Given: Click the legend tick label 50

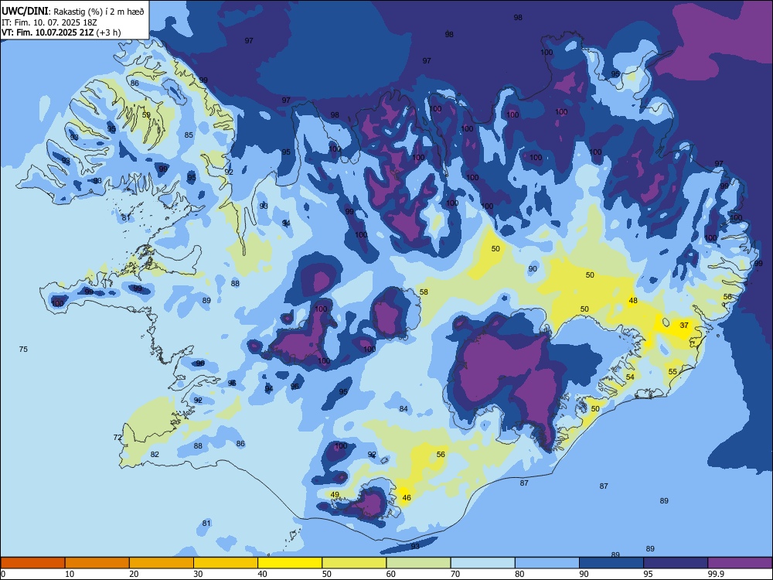Looking at the screenshot, I should (x=326, y=574).
